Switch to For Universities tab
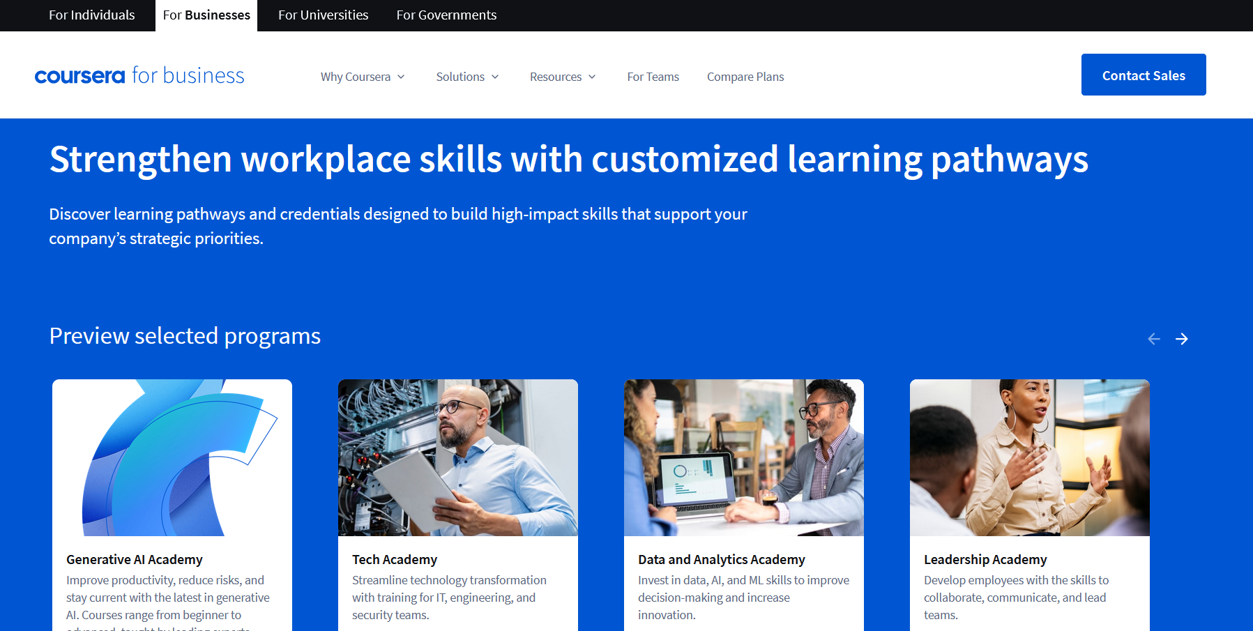The width and height of the screenshot is (1253, 631). pyautogui.click(x=324, y=15)
